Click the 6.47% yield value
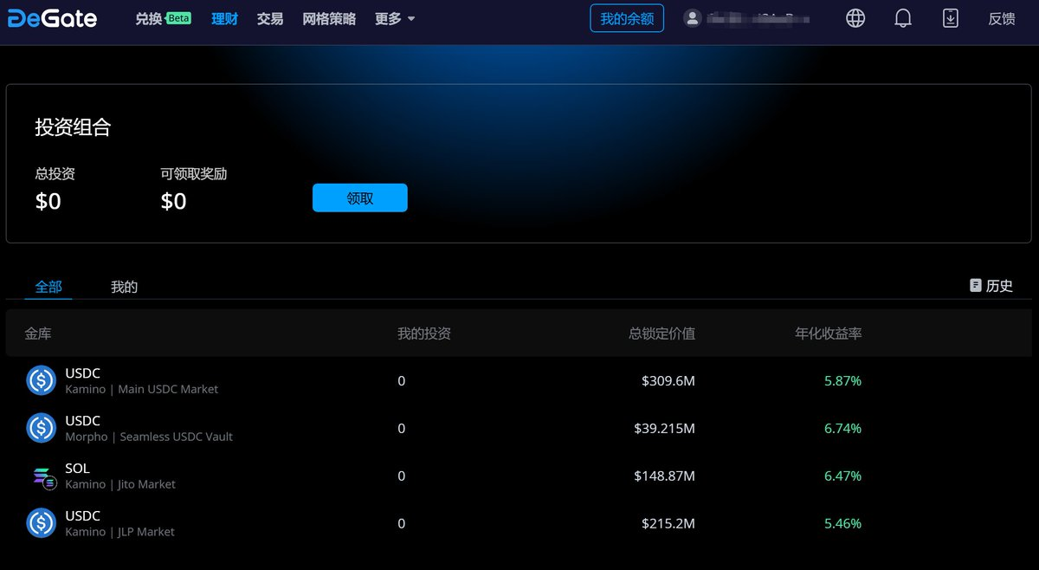This screenshot has height=570, width=1039. 842,476
